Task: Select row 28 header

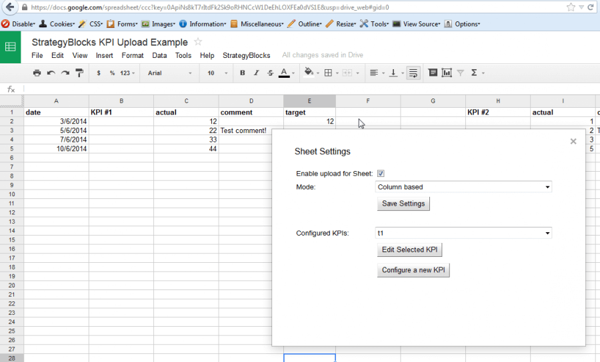Action: click(12, 358)
